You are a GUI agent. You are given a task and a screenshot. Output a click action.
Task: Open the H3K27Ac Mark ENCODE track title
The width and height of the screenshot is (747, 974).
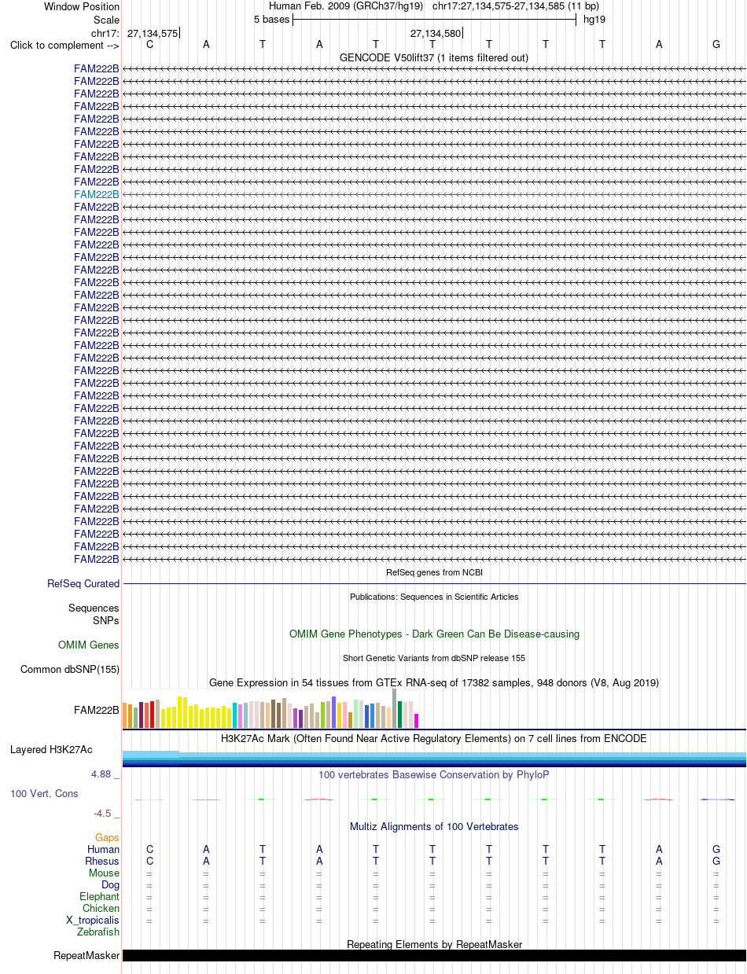pos(434,738)
